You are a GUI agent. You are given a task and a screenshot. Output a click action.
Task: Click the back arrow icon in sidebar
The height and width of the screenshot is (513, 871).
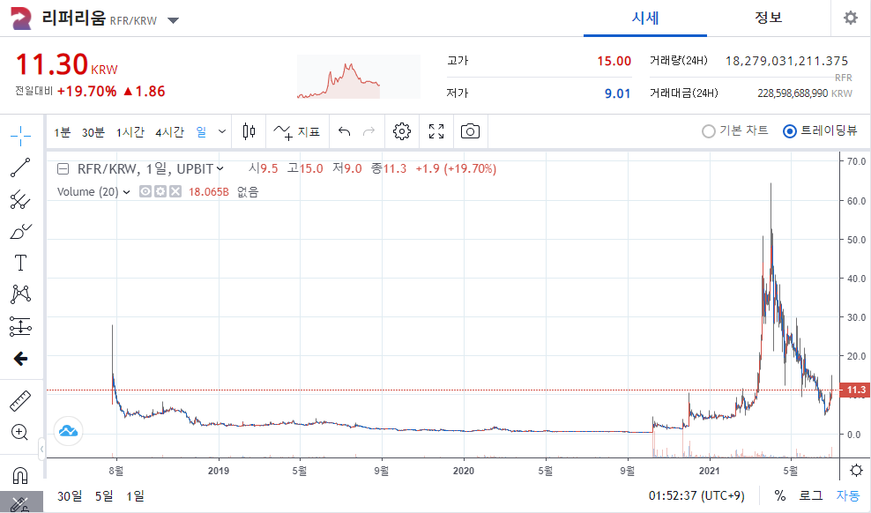click(20, 359)
